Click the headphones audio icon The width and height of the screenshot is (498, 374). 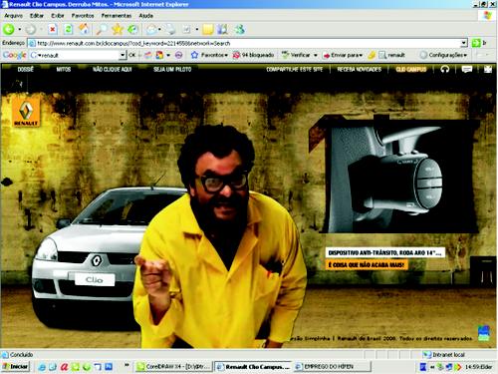(x=445, y=69)
